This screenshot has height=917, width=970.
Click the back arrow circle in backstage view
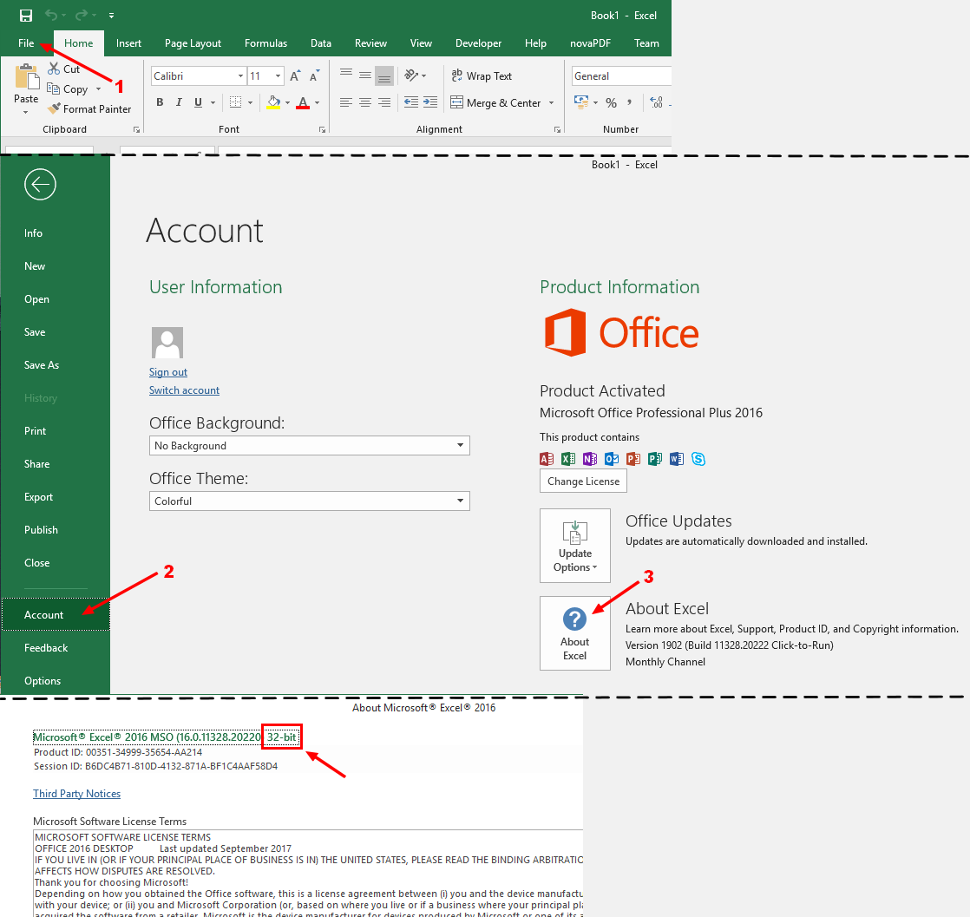[x=41, y=184]
